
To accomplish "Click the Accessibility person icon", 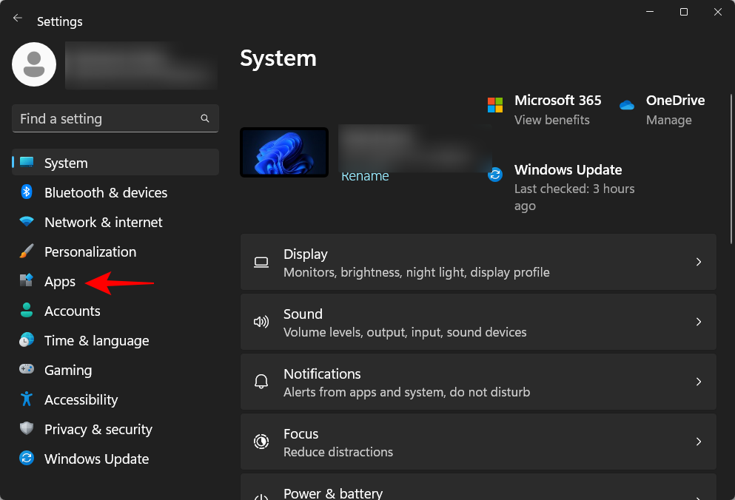I will 26,399.
